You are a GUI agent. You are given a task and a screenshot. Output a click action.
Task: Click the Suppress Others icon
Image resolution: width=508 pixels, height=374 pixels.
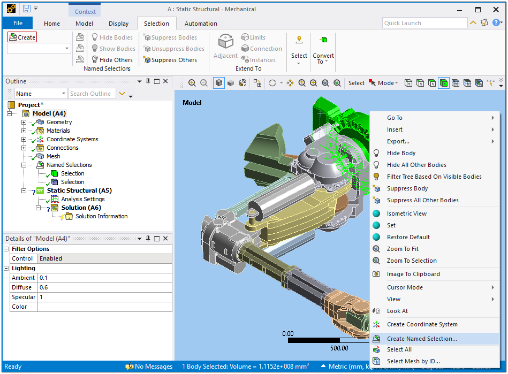147,60
